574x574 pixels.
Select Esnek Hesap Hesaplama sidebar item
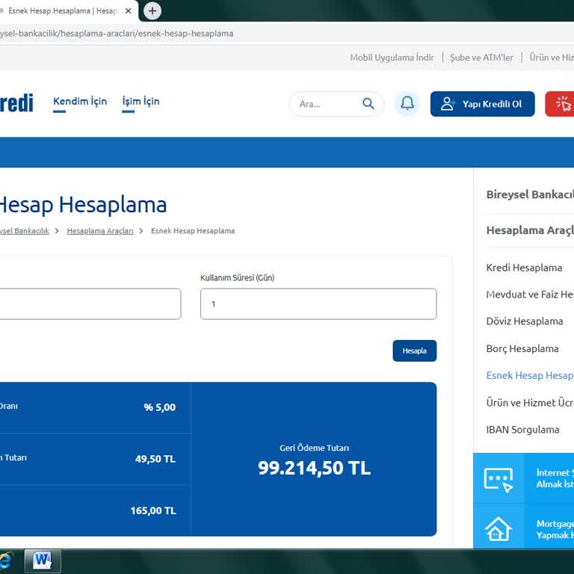[x=530, y=375]
